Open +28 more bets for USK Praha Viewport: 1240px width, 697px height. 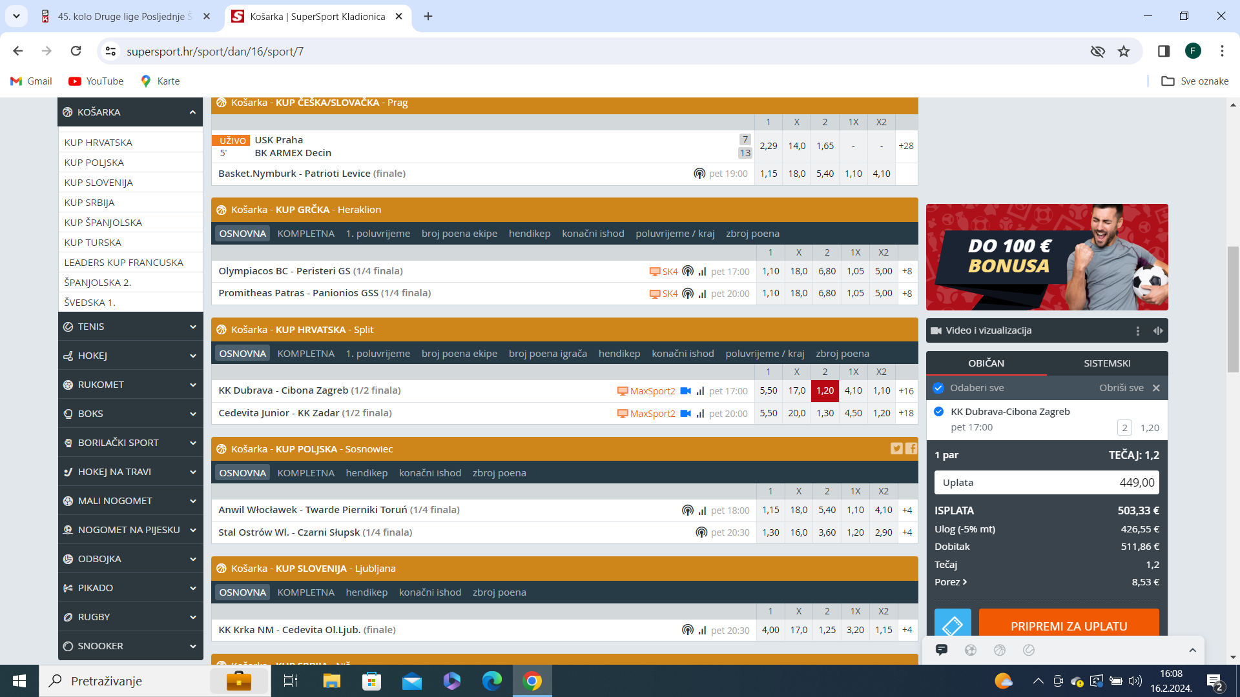click(906, 146)
